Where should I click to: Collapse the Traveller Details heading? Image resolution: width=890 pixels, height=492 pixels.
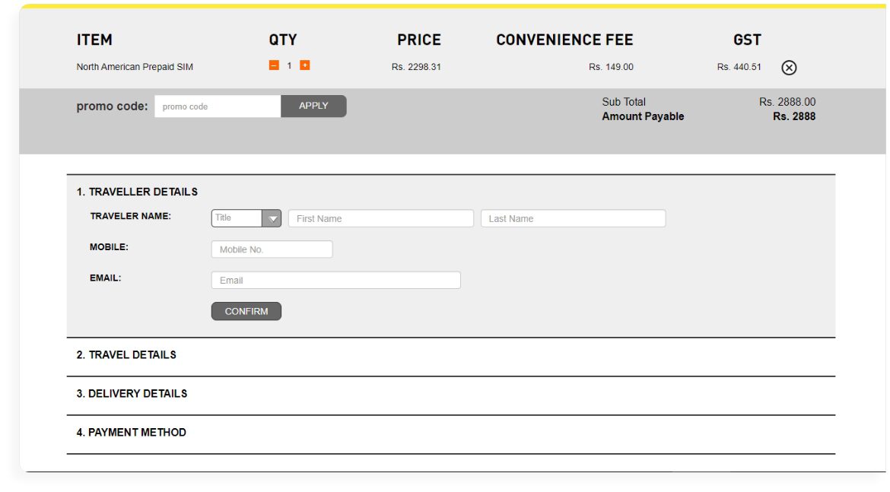[137, 192]
